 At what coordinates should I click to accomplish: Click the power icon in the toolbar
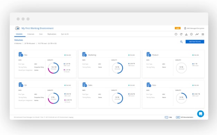176,34
